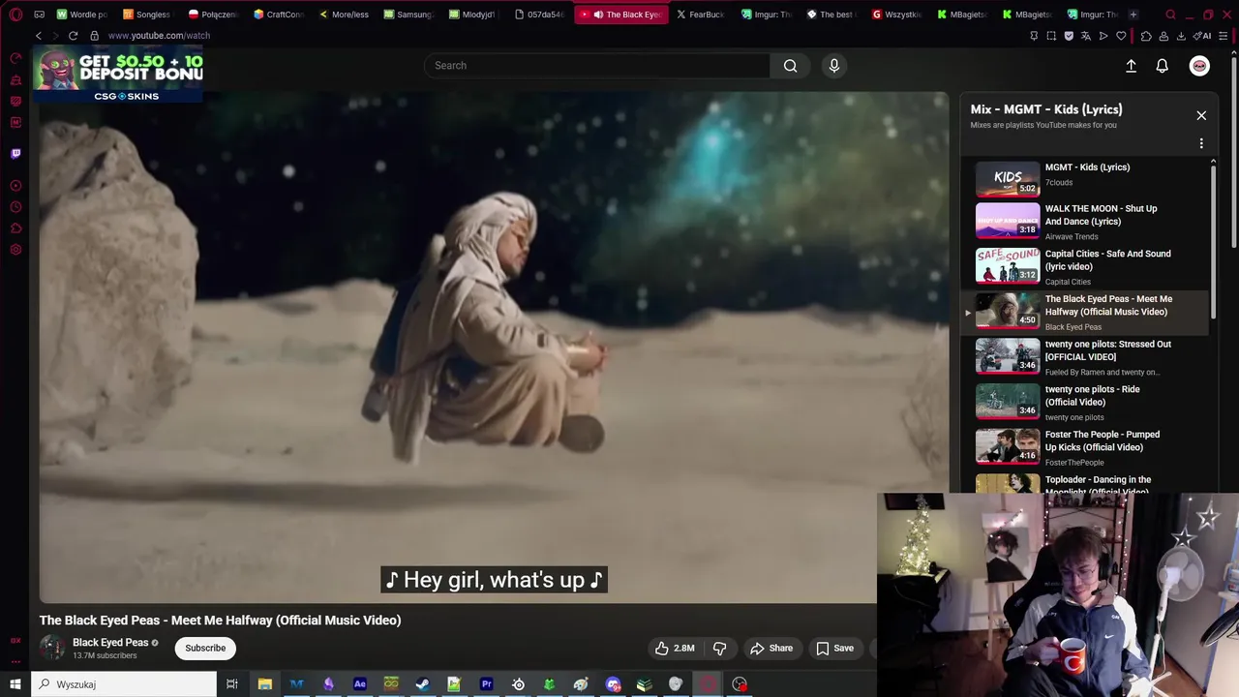
Task: Open Premiere Pro from the taskbar
Action: tap(487, 684)
